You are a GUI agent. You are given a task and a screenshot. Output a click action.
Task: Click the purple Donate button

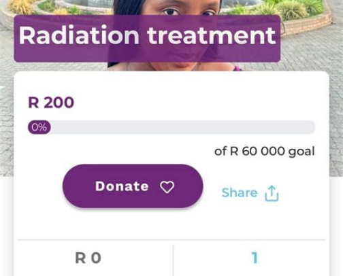click(133, 186)
